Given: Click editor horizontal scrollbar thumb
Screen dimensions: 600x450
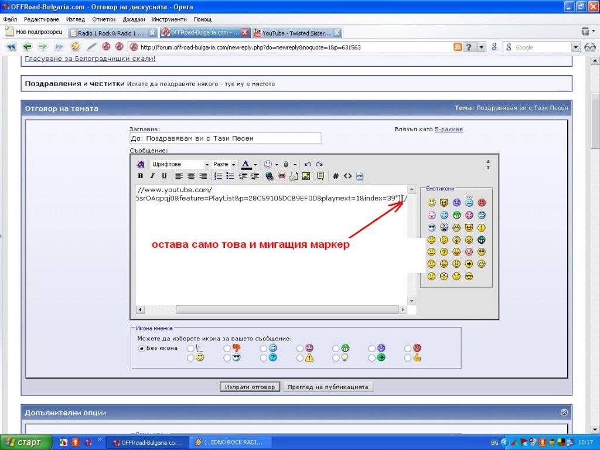Looking at the screenshot, I should tap(287, 309).
